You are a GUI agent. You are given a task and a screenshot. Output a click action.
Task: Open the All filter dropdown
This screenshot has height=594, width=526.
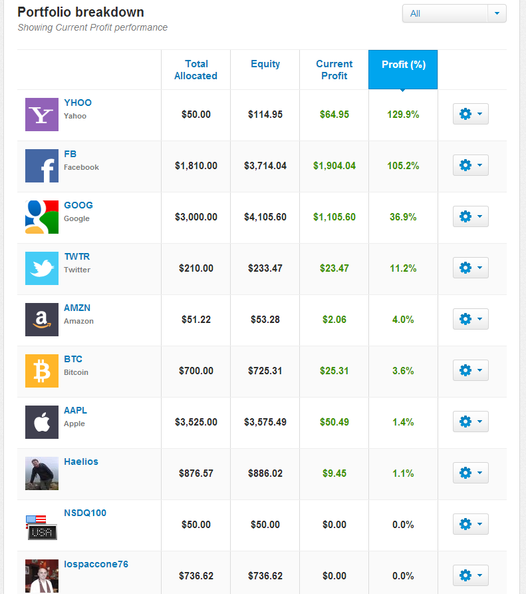tap(454, 13)
